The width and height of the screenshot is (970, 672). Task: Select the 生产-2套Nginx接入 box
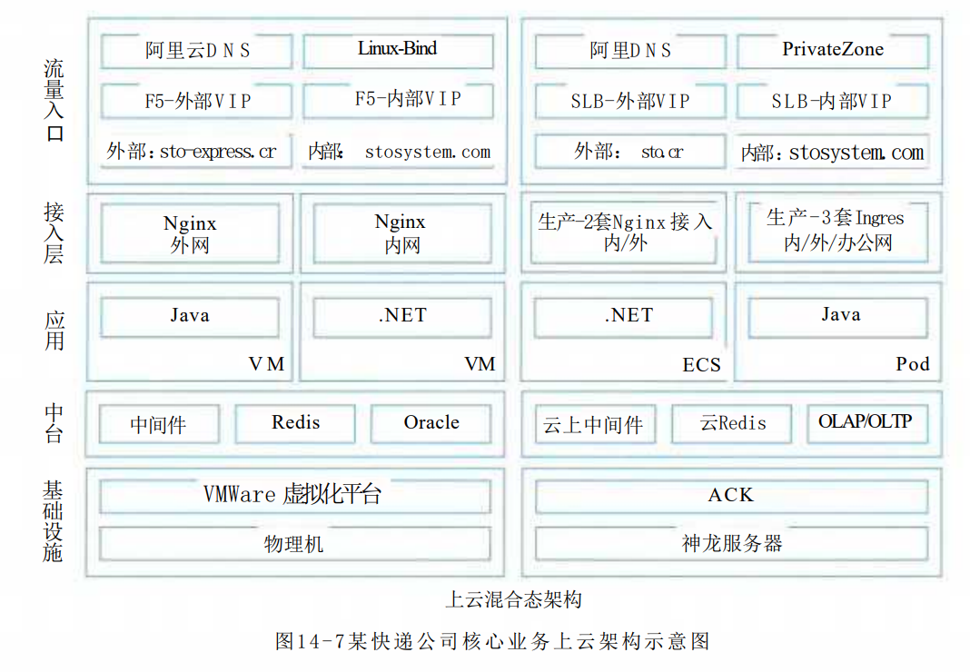click(x=624, y=233)
